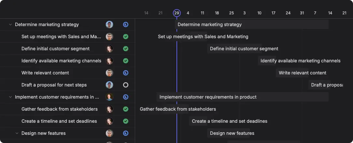Screen dimensions: 353x143
Task: Click date 18 in the timeline header
Action: point(217,13)
